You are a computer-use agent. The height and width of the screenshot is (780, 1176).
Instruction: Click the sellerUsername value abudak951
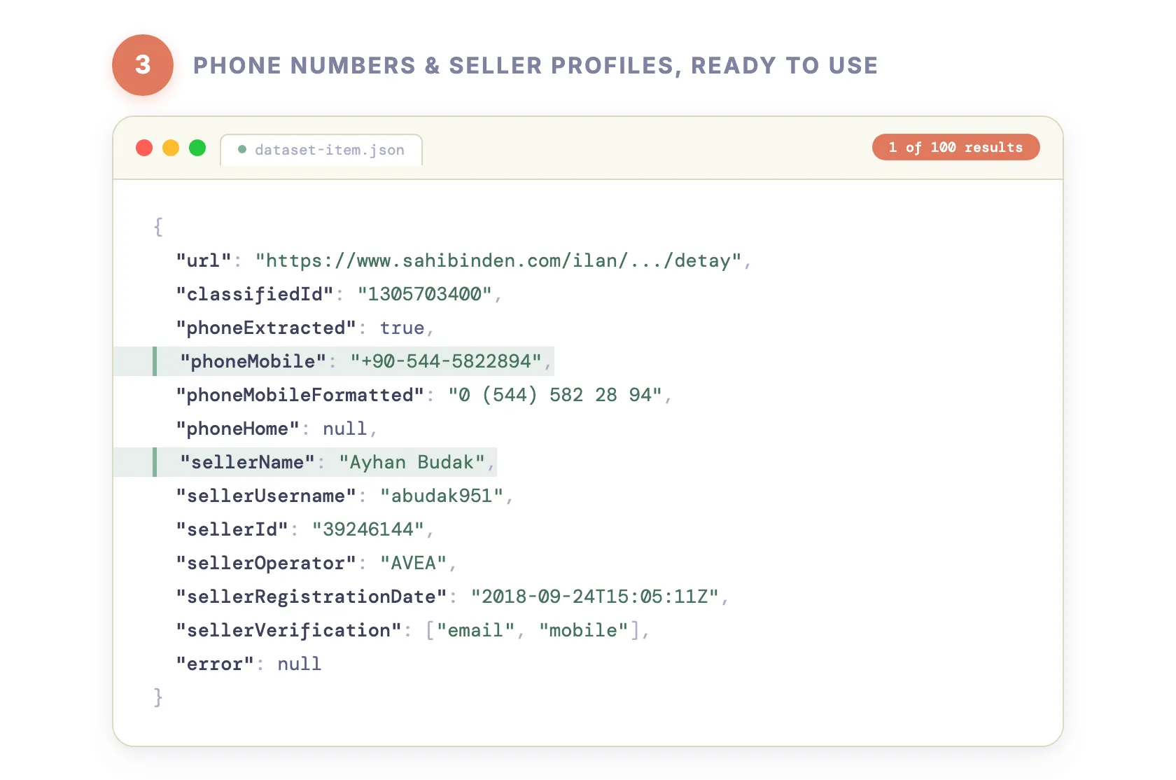pos(443,496)
